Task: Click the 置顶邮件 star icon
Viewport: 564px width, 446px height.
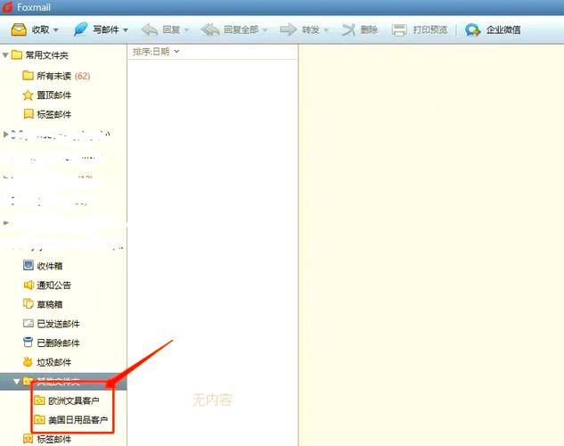Action: click(28, 95)
